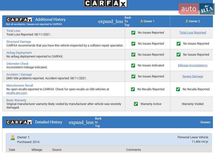Open the Total Loss Reported link
This screenshot has height=154, width=218.
[x=193, y=33]
